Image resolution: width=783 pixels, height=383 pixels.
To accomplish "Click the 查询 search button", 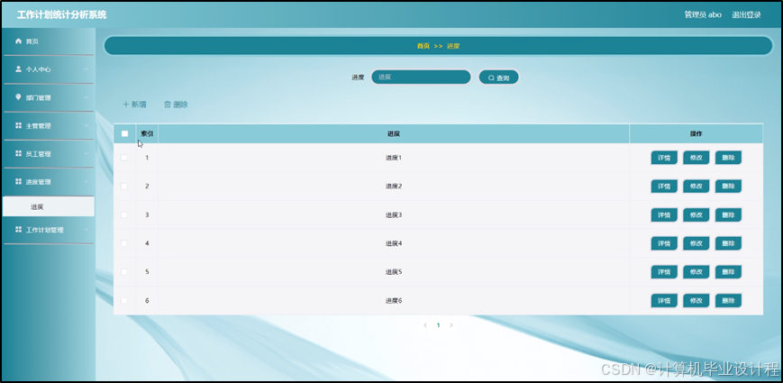I will pyautogui.click(x=498, y=78).
